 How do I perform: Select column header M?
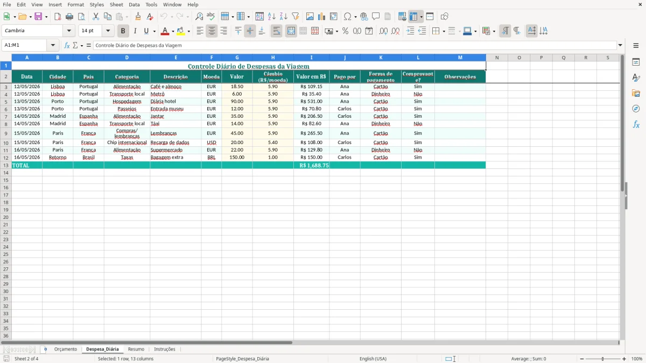[460, 58]
